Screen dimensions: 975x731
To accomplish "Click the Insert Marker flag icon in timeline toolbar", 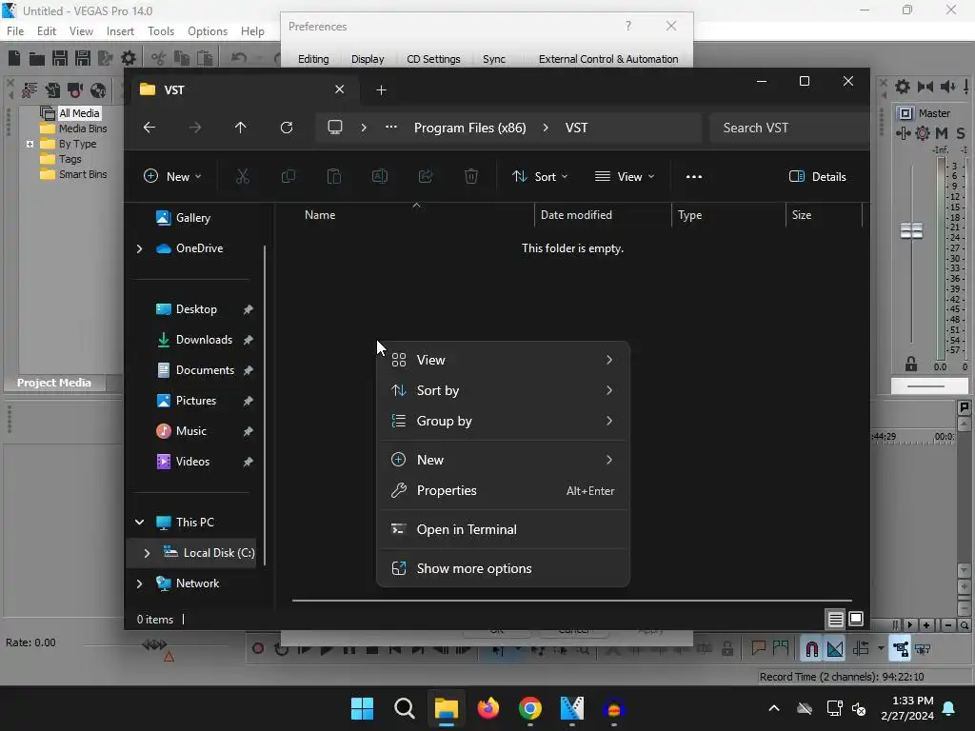I will (x=759, y=649).
